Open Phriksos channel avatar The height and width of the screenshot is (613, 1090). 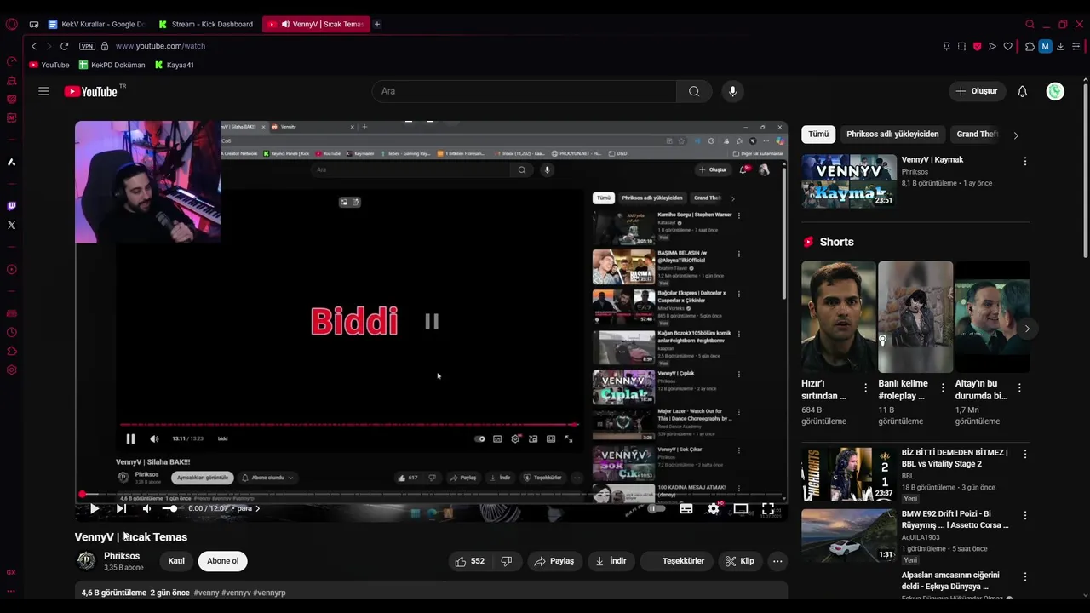coord(86,561)
